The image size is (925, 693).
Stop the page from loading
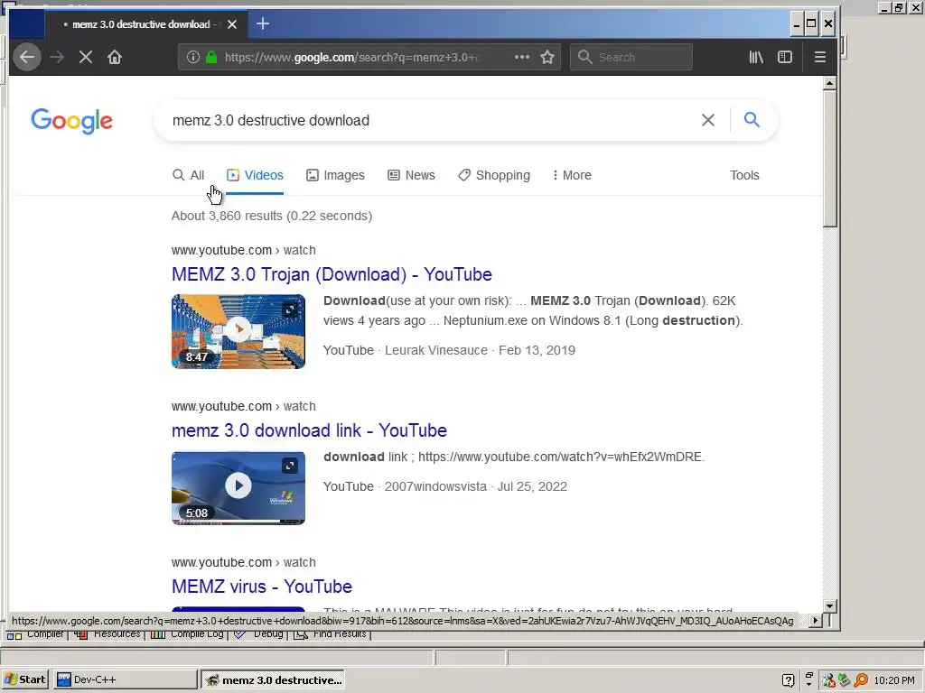pos(86,57)
